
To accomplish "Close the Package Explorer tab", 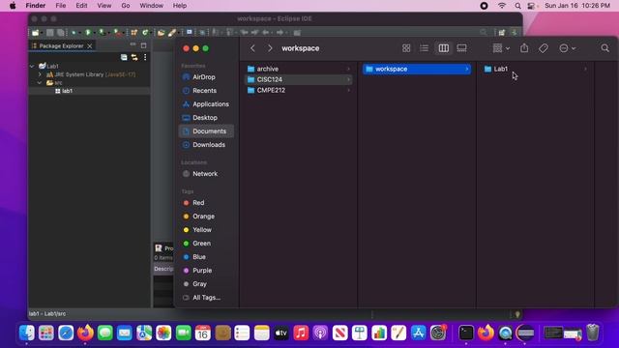I will click(90, 46).
